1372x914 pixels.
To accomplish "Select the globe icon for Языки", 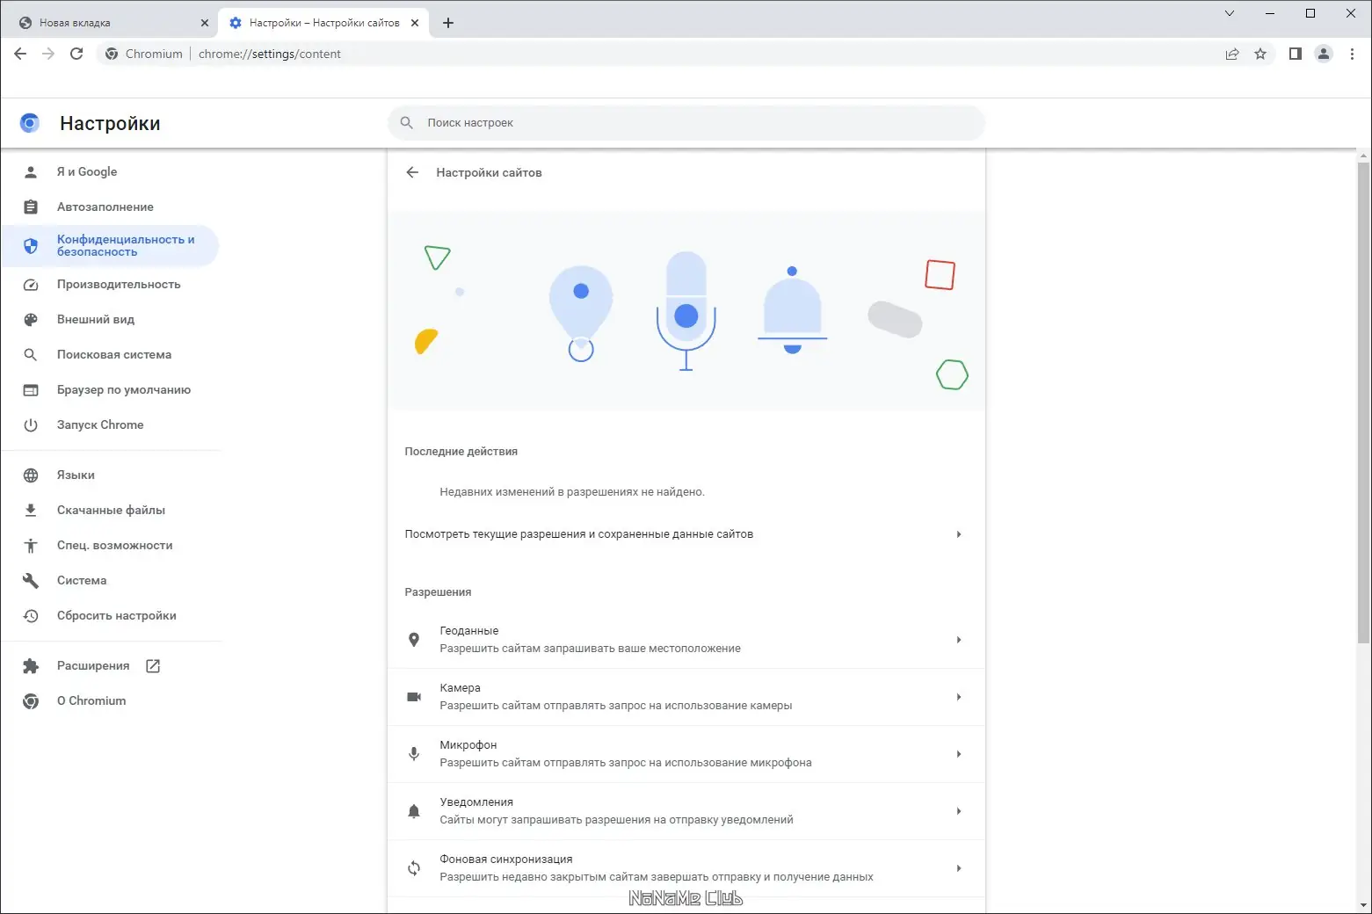I will [31, 475].
